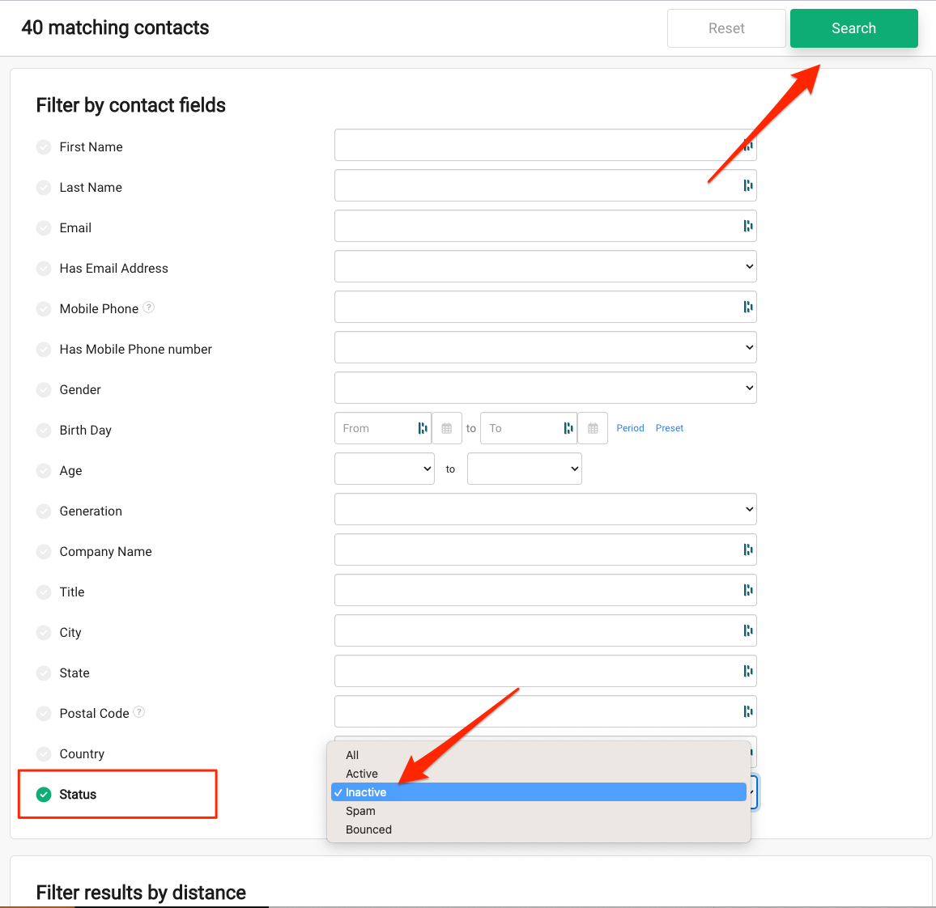This screenshot has width=936, height=908.
Task: Click the merge-field icon in First Name field
Action: 748,146
